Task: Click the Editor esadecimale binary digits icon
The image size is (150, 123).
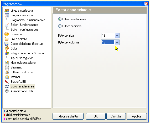Action: (7, 86)
